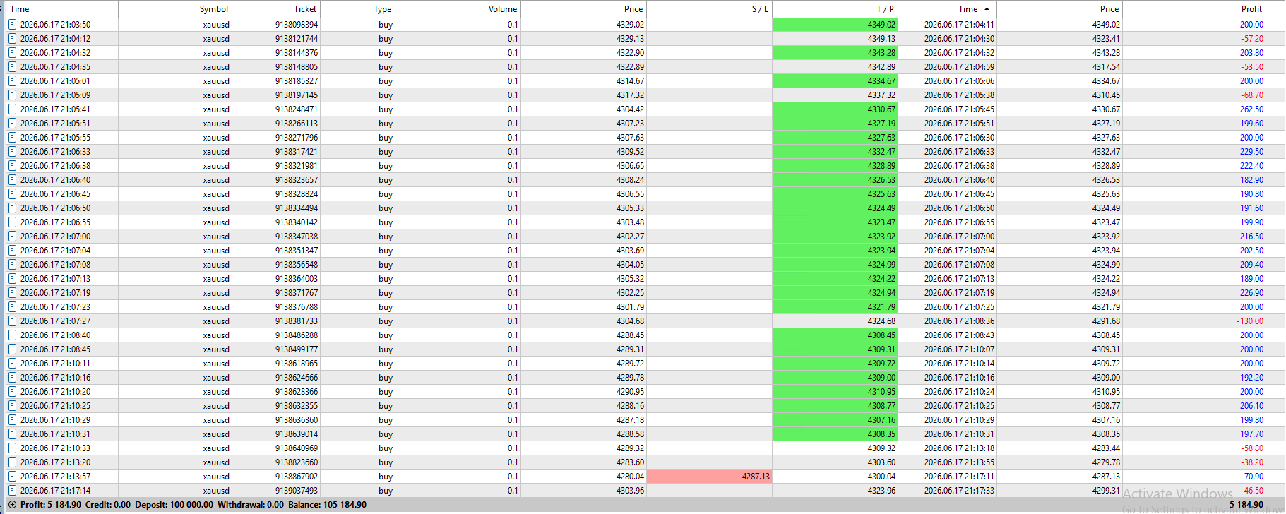
Task: Click the order icon at the 21:05:41 row
Action: (x=12, y=109)
